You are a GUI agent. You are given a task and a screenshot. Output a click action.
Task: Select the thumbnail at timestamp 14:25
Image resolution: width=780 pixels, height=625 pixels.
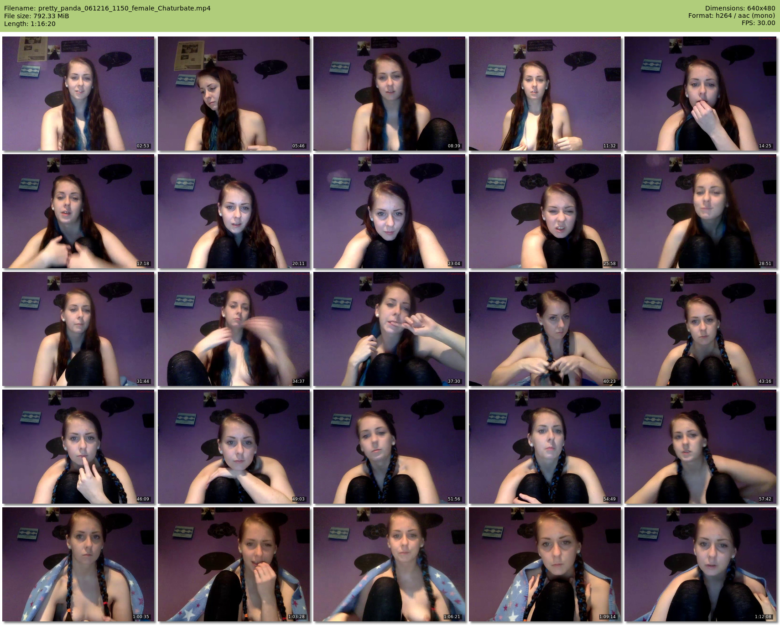point(701,94)
